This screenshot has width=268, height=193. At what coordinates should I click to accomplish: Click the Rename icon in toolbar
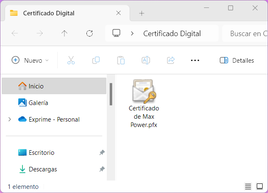pos(146,60)
